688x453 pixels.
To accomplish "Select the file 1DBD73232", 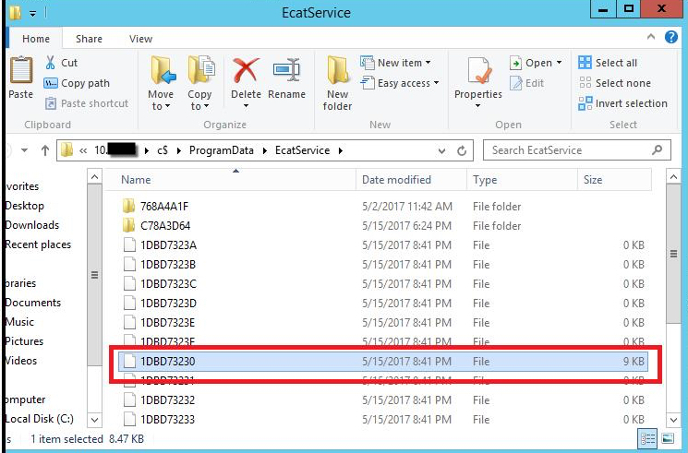I will tap(167, 400).
